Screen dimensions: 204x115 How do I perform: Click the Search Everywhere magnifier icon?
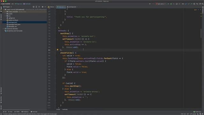click(x=203, y=4)
